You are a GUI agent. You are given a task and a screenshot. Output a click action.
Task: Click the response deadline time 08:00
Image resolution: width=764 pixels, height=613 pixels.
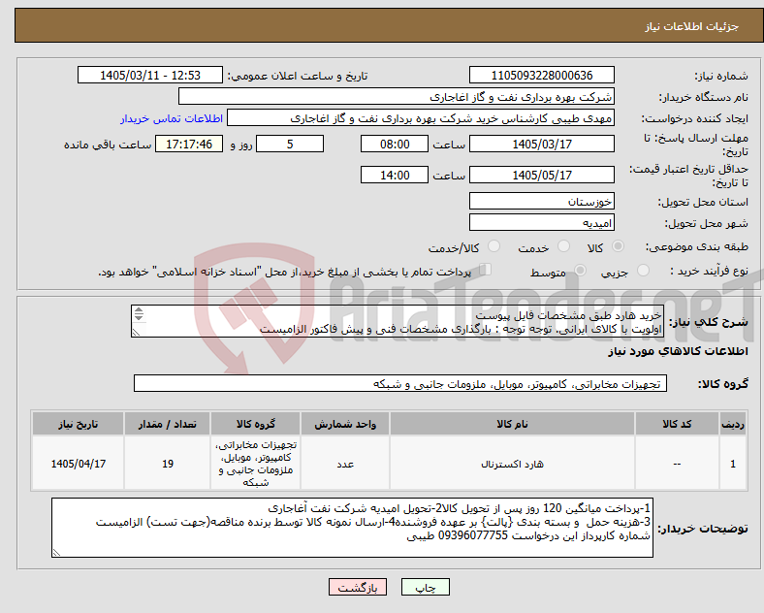[x=395, y=145]
